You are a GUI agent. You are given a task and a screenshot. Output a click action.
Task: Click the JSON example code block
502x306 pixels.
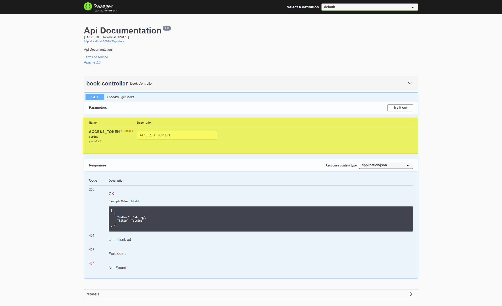click(x=260, y=219)
